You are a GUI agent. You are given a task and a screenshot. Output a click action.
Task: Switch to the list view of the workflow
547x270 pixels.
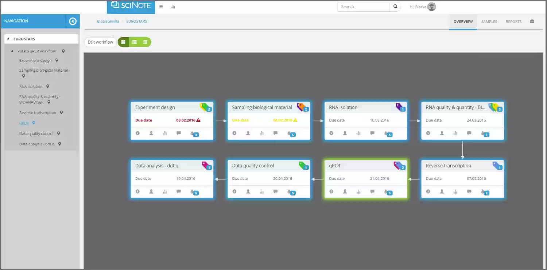(134, 42)
